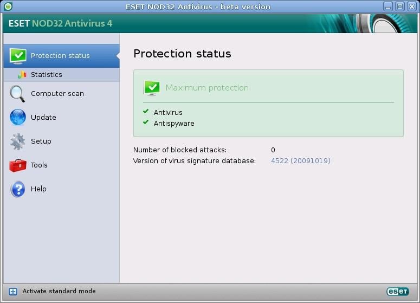Click the ESET logo in bottom corner
The height and width of the screenshot is (303, 420).
397,292
